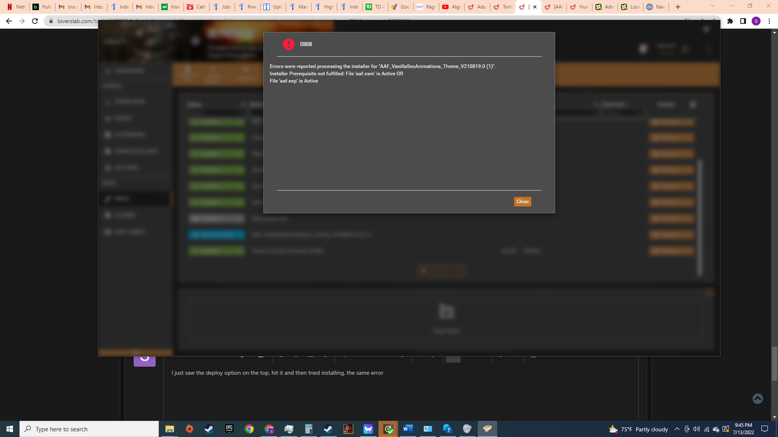This screenshot has width=778, height=437.
Task: Open a new browser tab
Action: point(678,7)
